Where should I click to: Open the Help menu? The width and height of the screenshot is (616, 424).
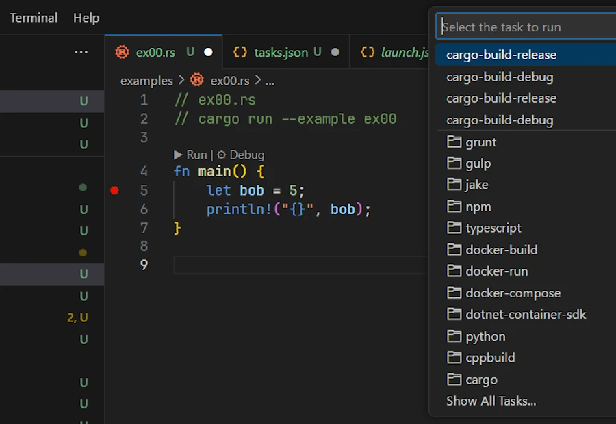tap(86, 18)
